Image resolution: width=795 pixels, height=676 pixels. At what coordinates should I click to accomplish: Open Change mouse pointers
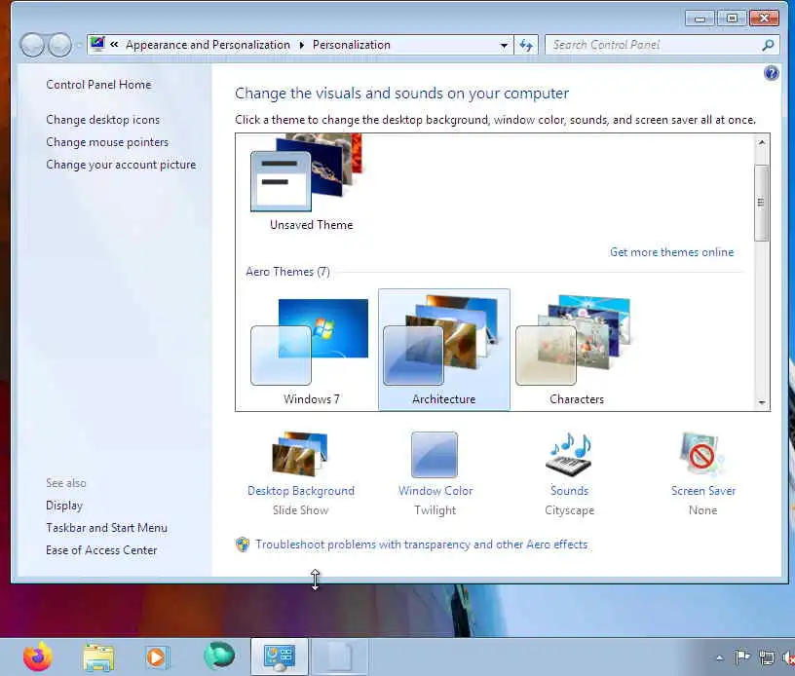pos(107,142)
